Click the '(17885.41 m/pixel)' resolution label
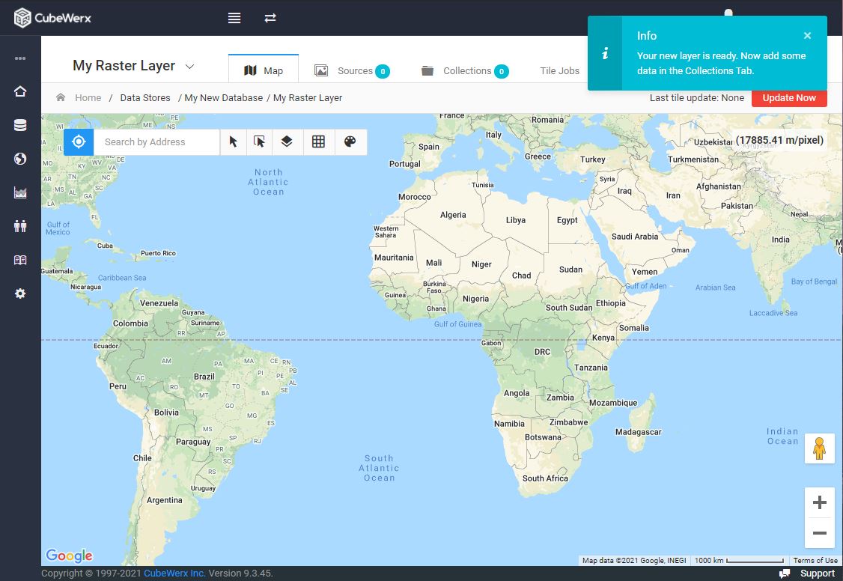The height and width of the screenshot is (581, 843). click(x=779, y=140)
